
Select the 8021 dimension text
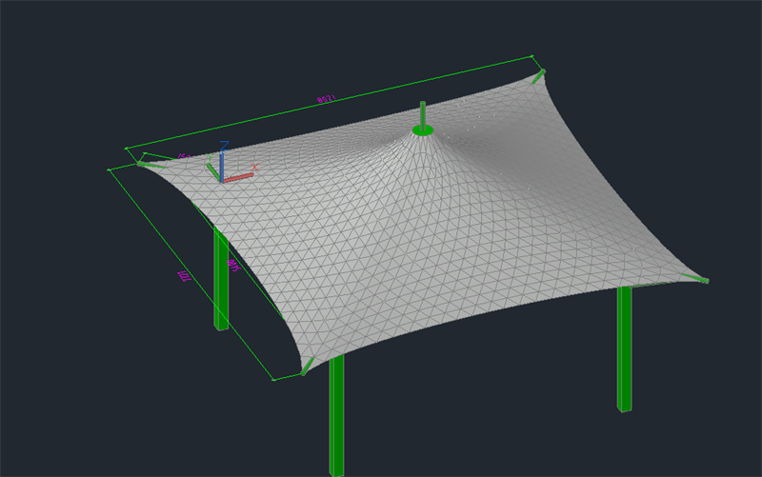coord(325,98)
